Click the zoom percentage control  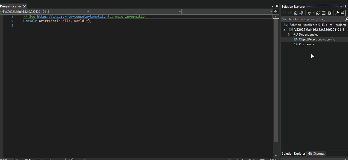pos(5,159)
